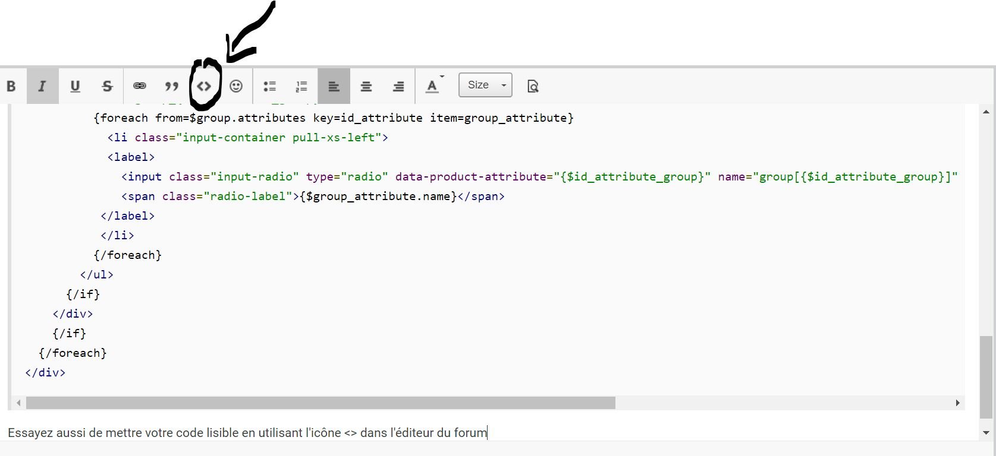Expand the text color dropdown arrow
The height and width of the screenshot is (456, 996).
pos(442,76)
